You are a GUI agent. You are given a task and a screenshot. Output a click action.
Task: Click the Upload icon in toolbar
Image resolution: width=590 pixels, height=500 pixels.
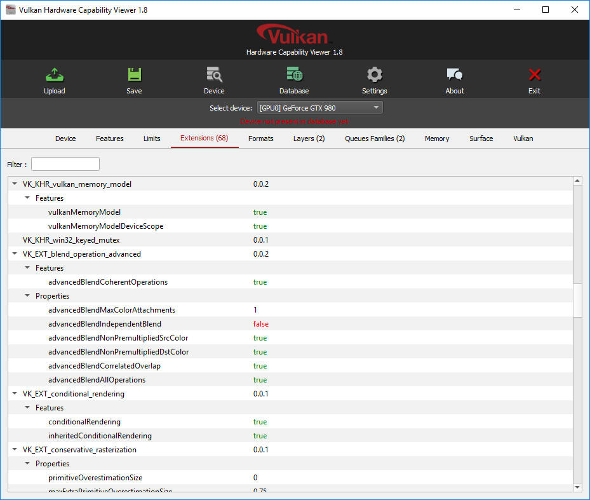(x=55, y=74)
